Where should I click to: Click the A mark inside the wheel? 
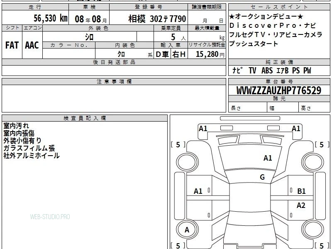pos(187,229)
